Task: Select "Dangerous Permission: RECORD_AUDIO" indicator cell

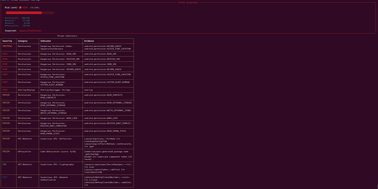Action: pos(61,69)
